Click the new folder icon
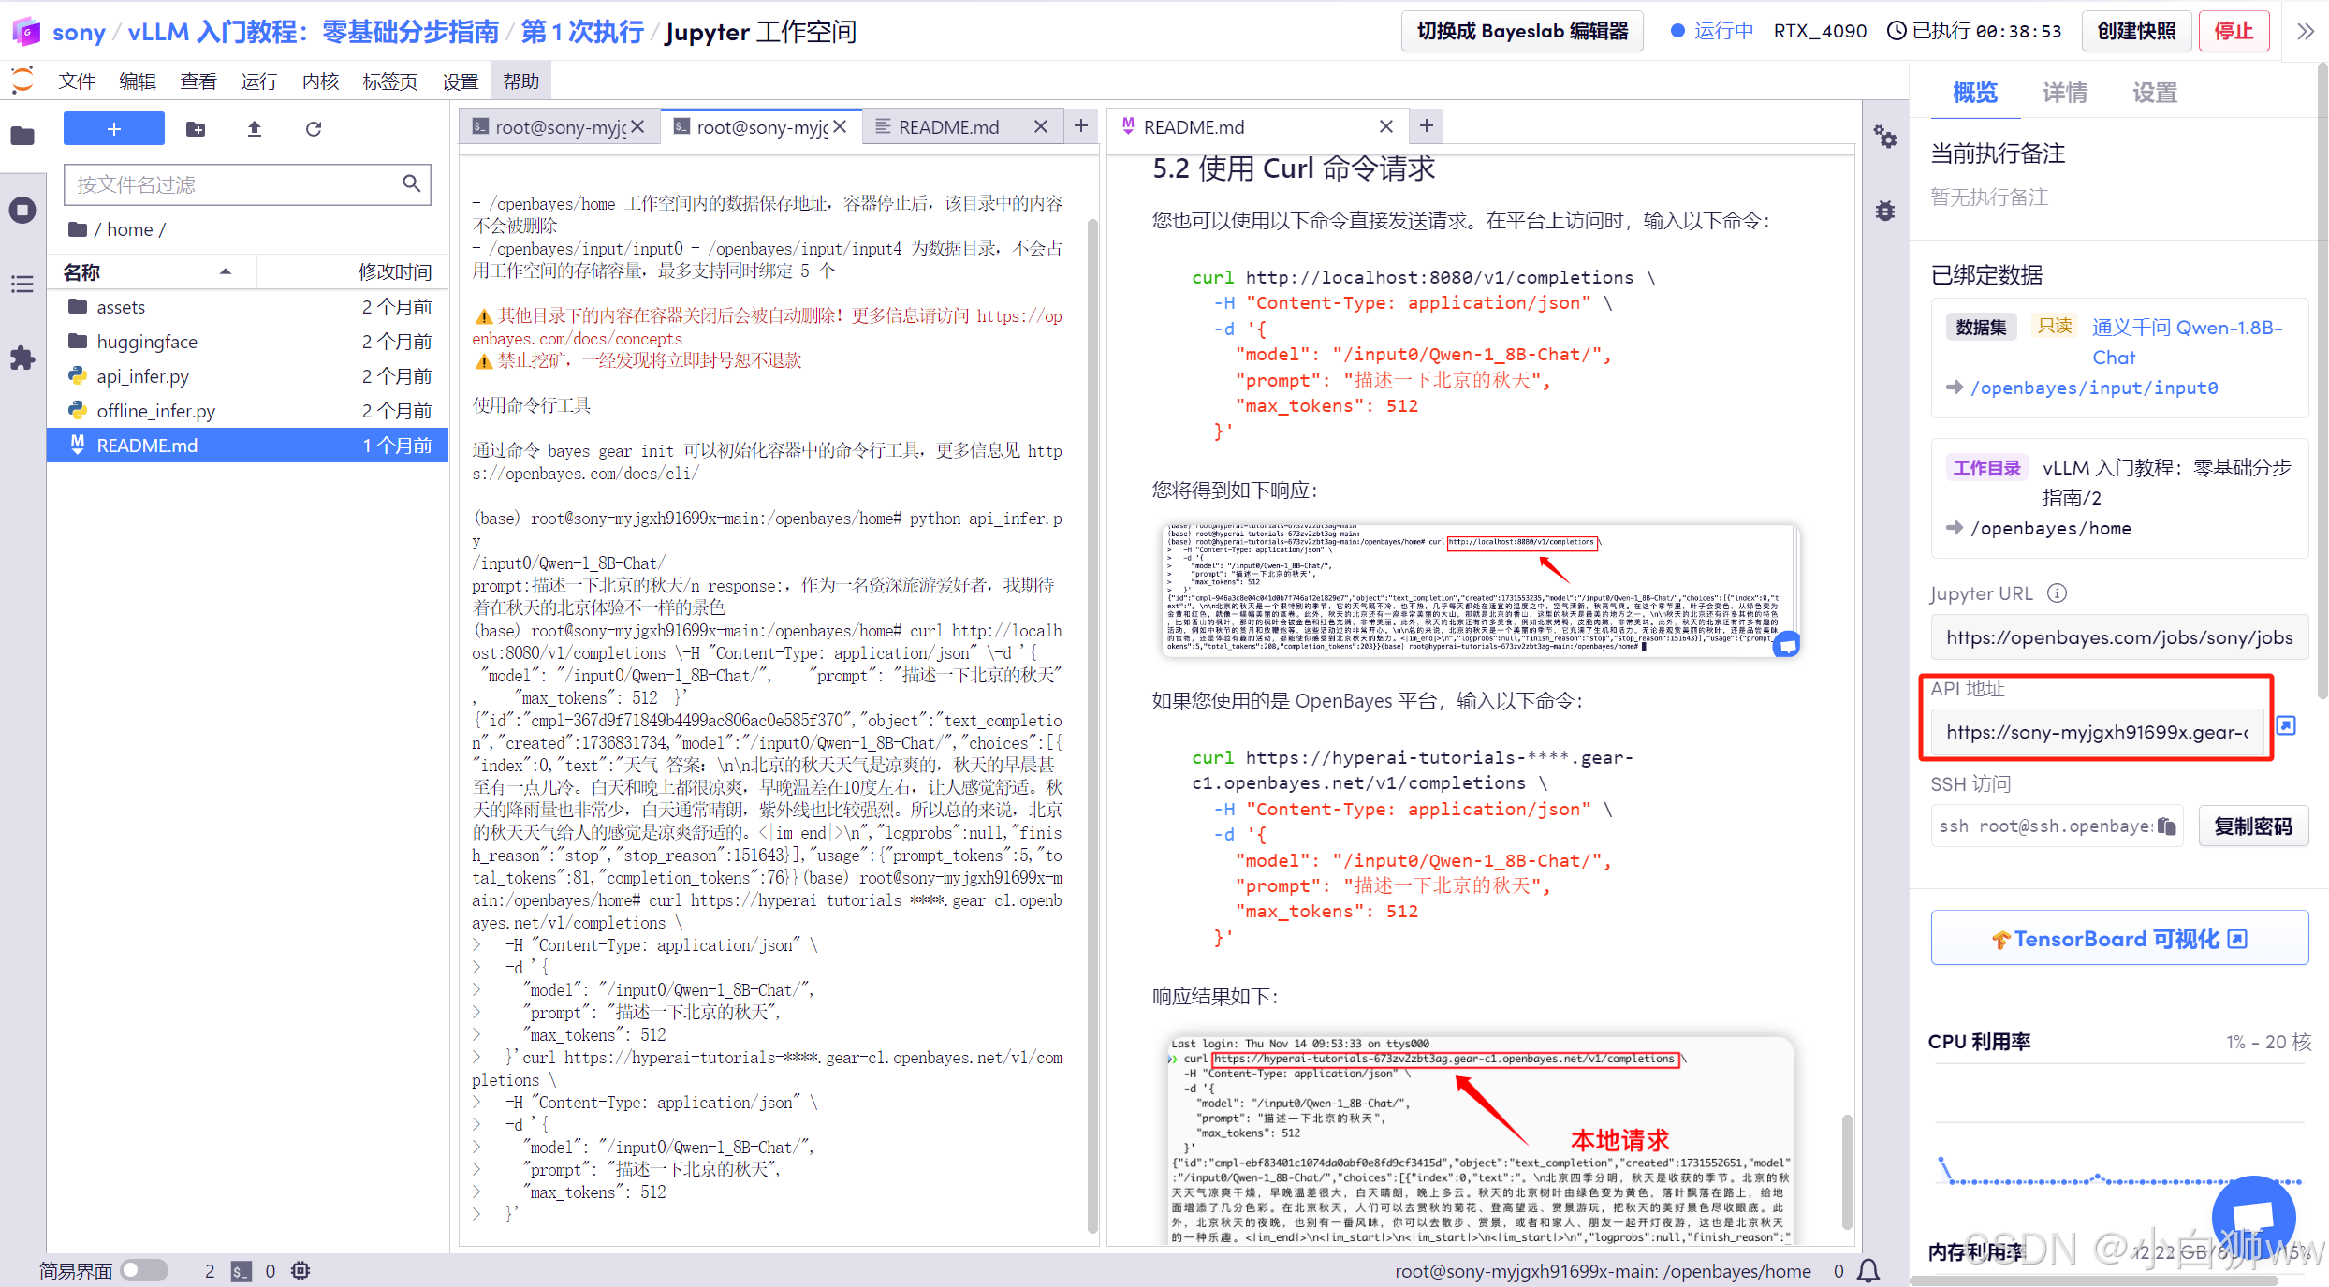 196,128
